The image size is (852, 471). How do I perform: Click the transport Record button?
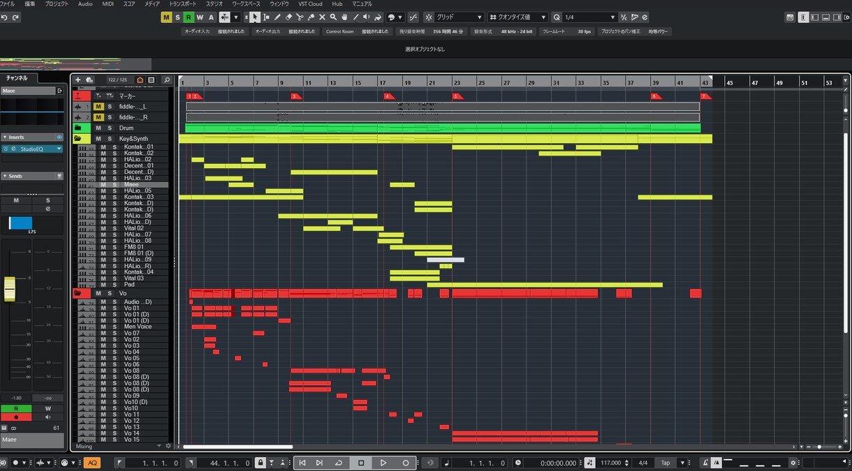point(406,463)
